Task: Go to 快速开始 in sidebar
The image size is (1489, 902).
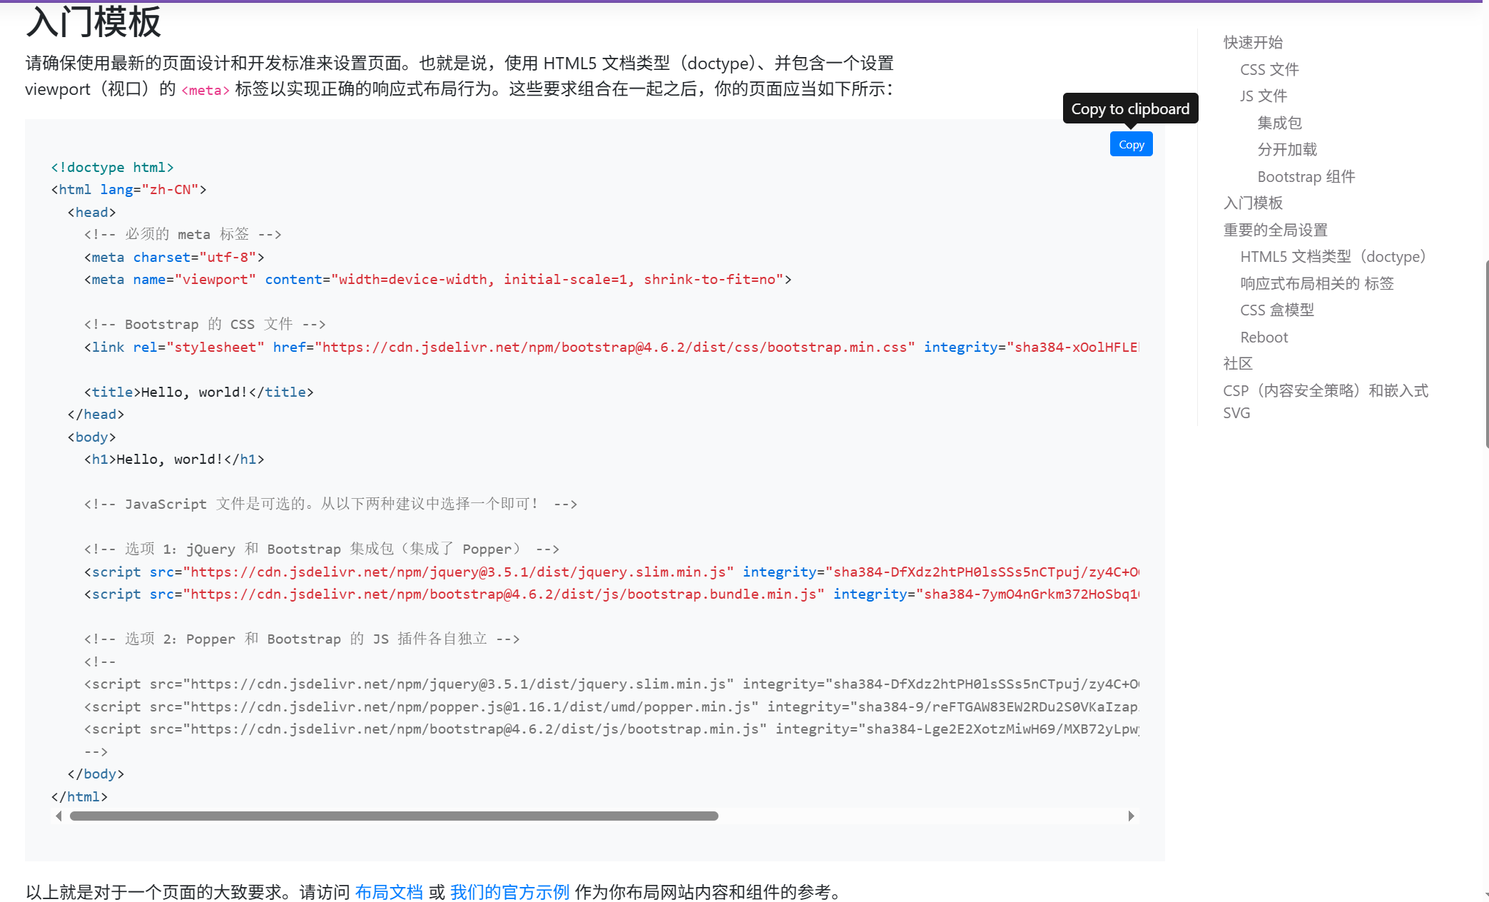Action: point(1253,42)
